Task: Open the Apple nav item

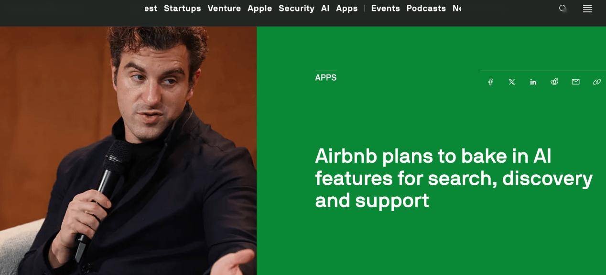Action: [x=260, y=8]
